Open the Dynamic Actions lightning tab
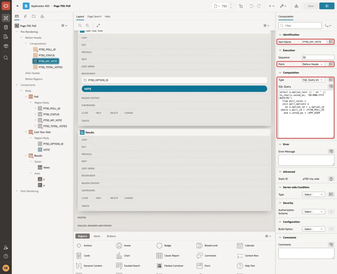 [25, 16]
